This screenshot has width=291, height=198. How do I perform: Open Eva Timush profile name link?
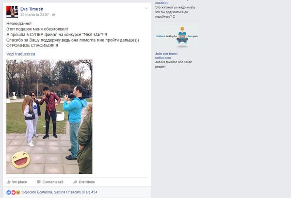[x=32, y=9]
